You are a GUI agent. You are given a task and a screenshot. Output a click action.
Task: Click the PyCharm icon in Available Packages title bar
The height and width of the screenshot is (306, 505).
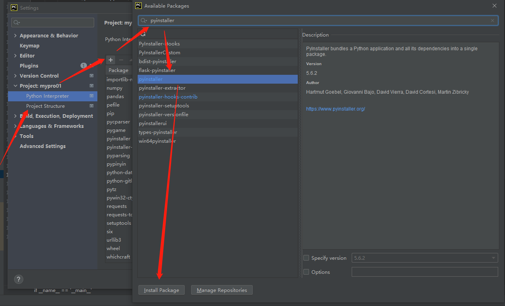pyautogui.click(x=138, y=6)
